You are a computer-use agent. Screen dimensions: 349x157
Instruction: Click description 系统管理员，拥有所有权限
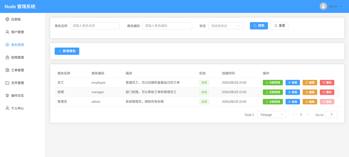[x=145, y=102]
